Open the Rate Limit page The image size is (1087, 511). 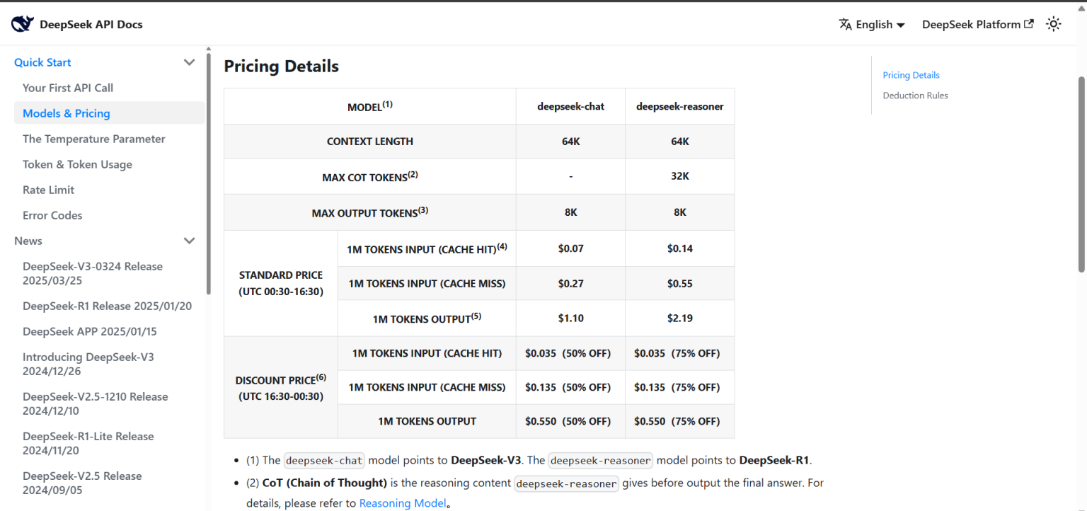coord(48,190)
